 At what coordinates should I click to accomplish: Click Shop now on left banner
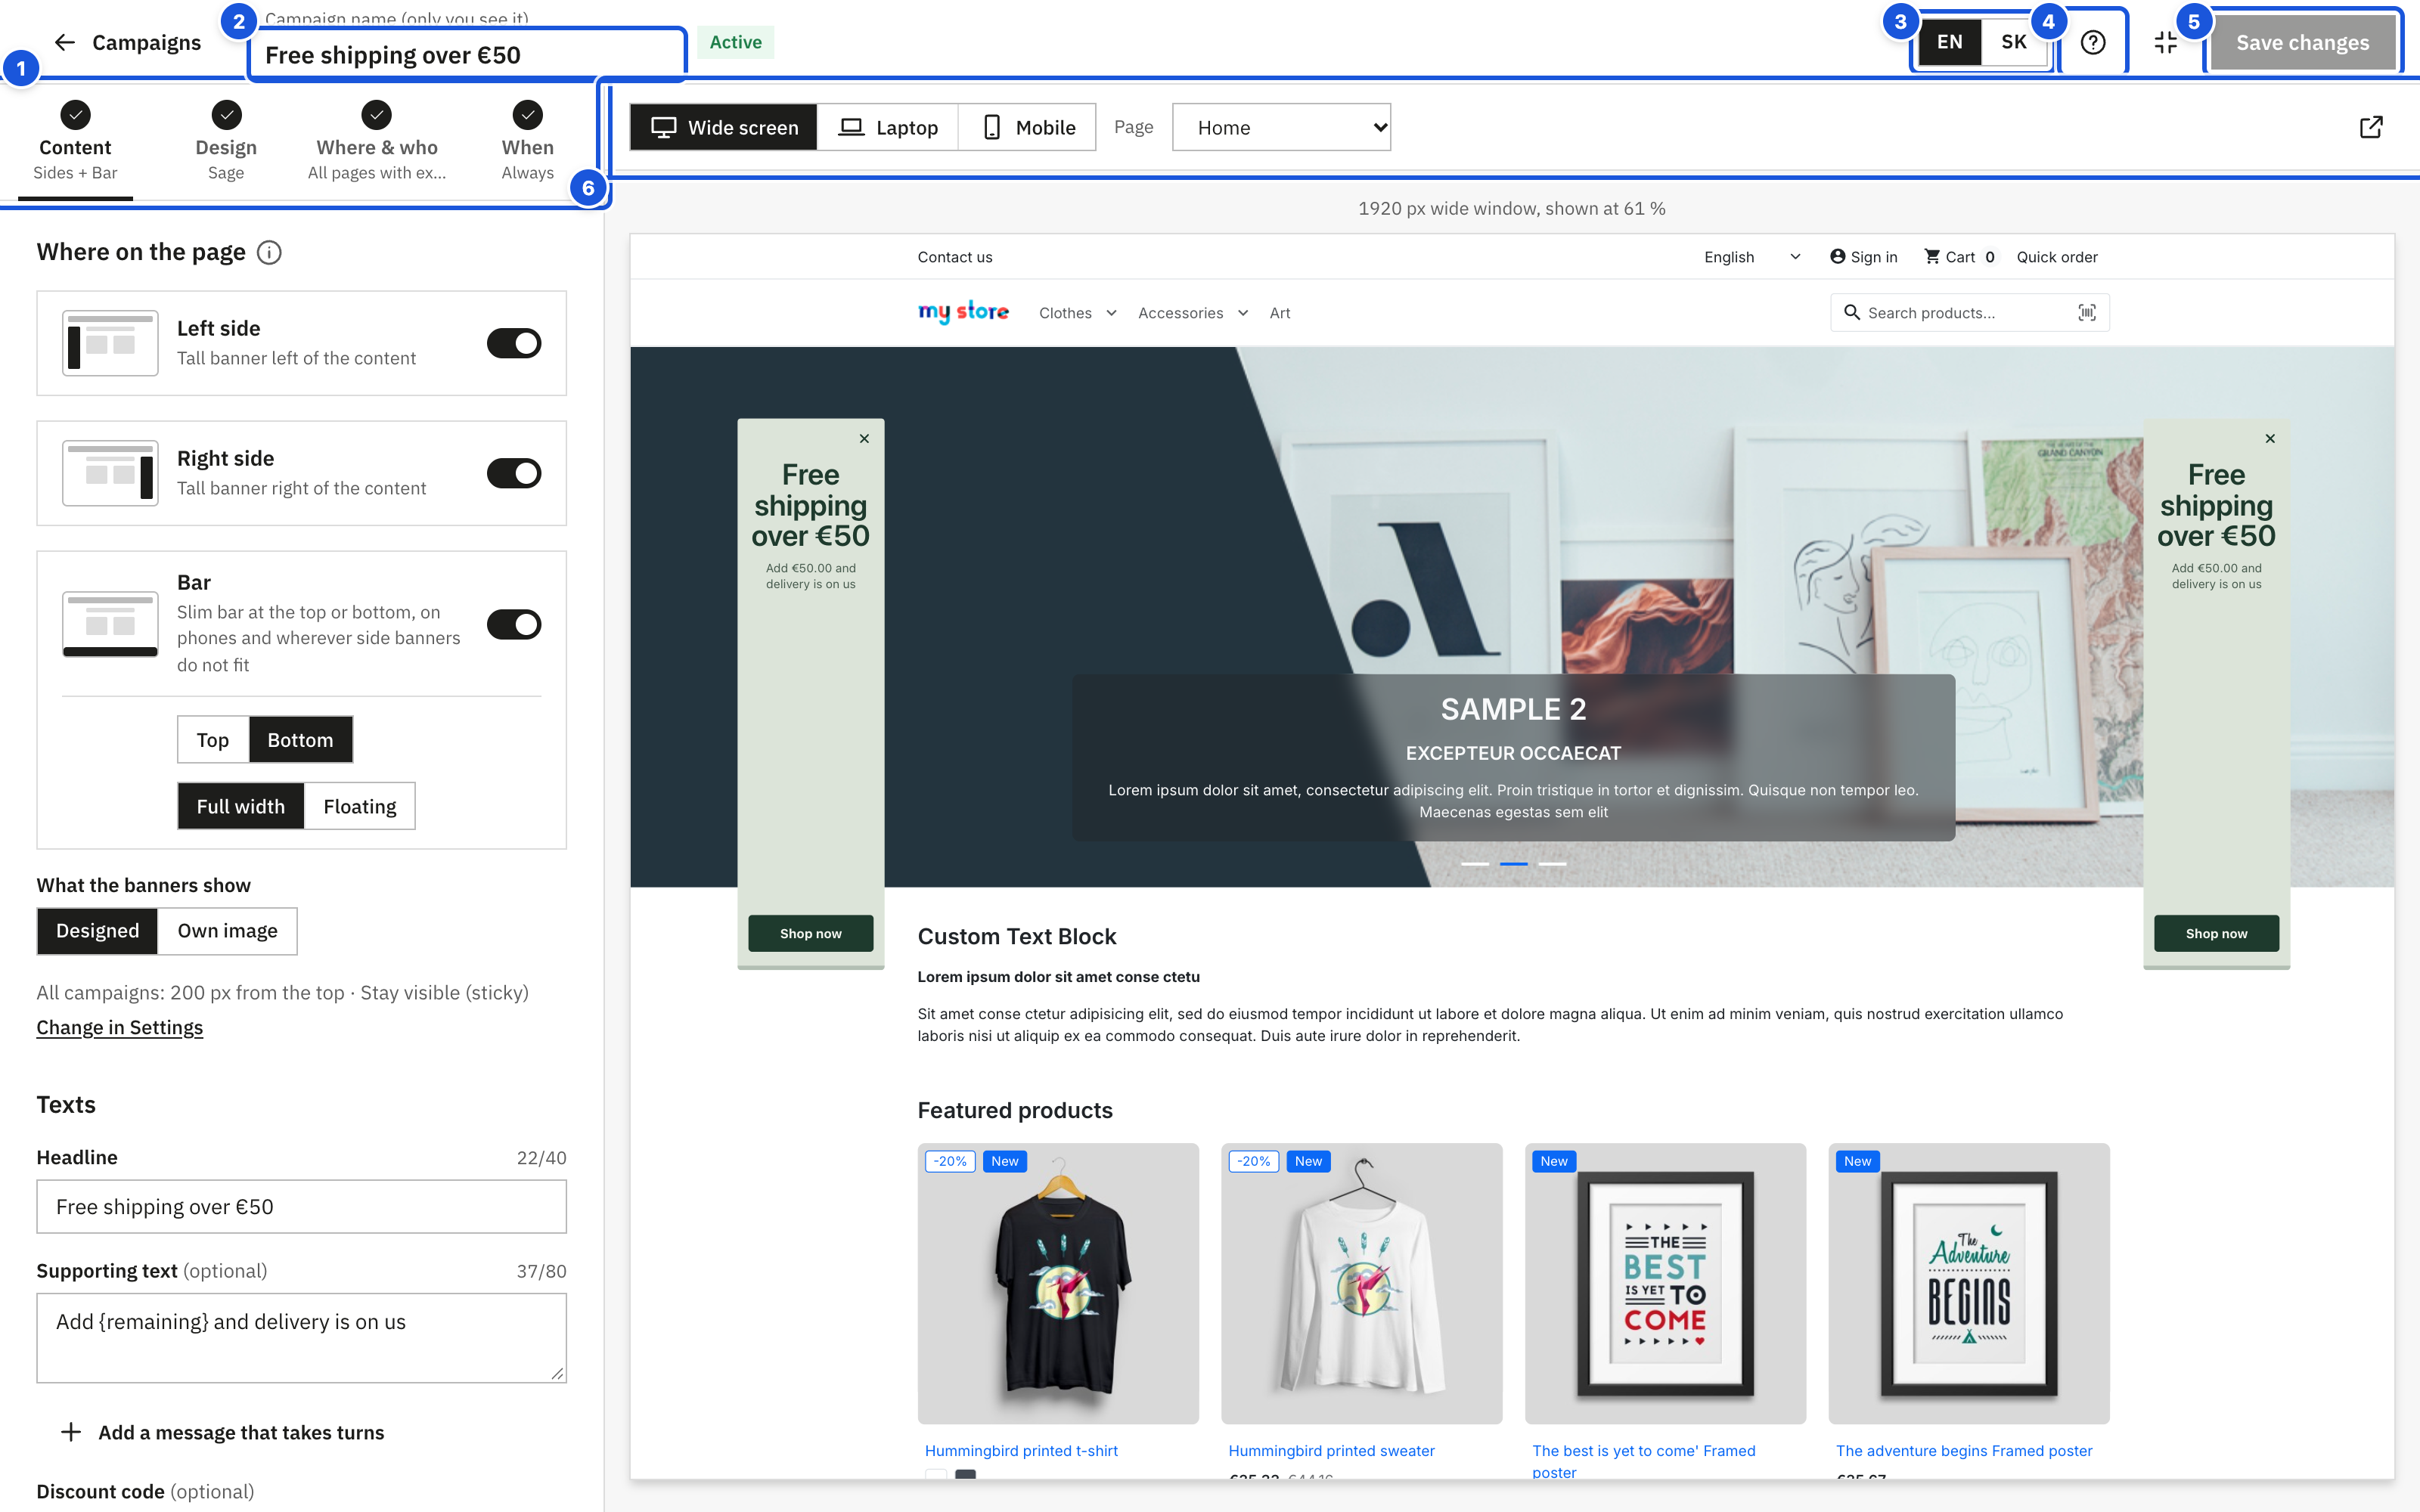[x=811, y=933]
